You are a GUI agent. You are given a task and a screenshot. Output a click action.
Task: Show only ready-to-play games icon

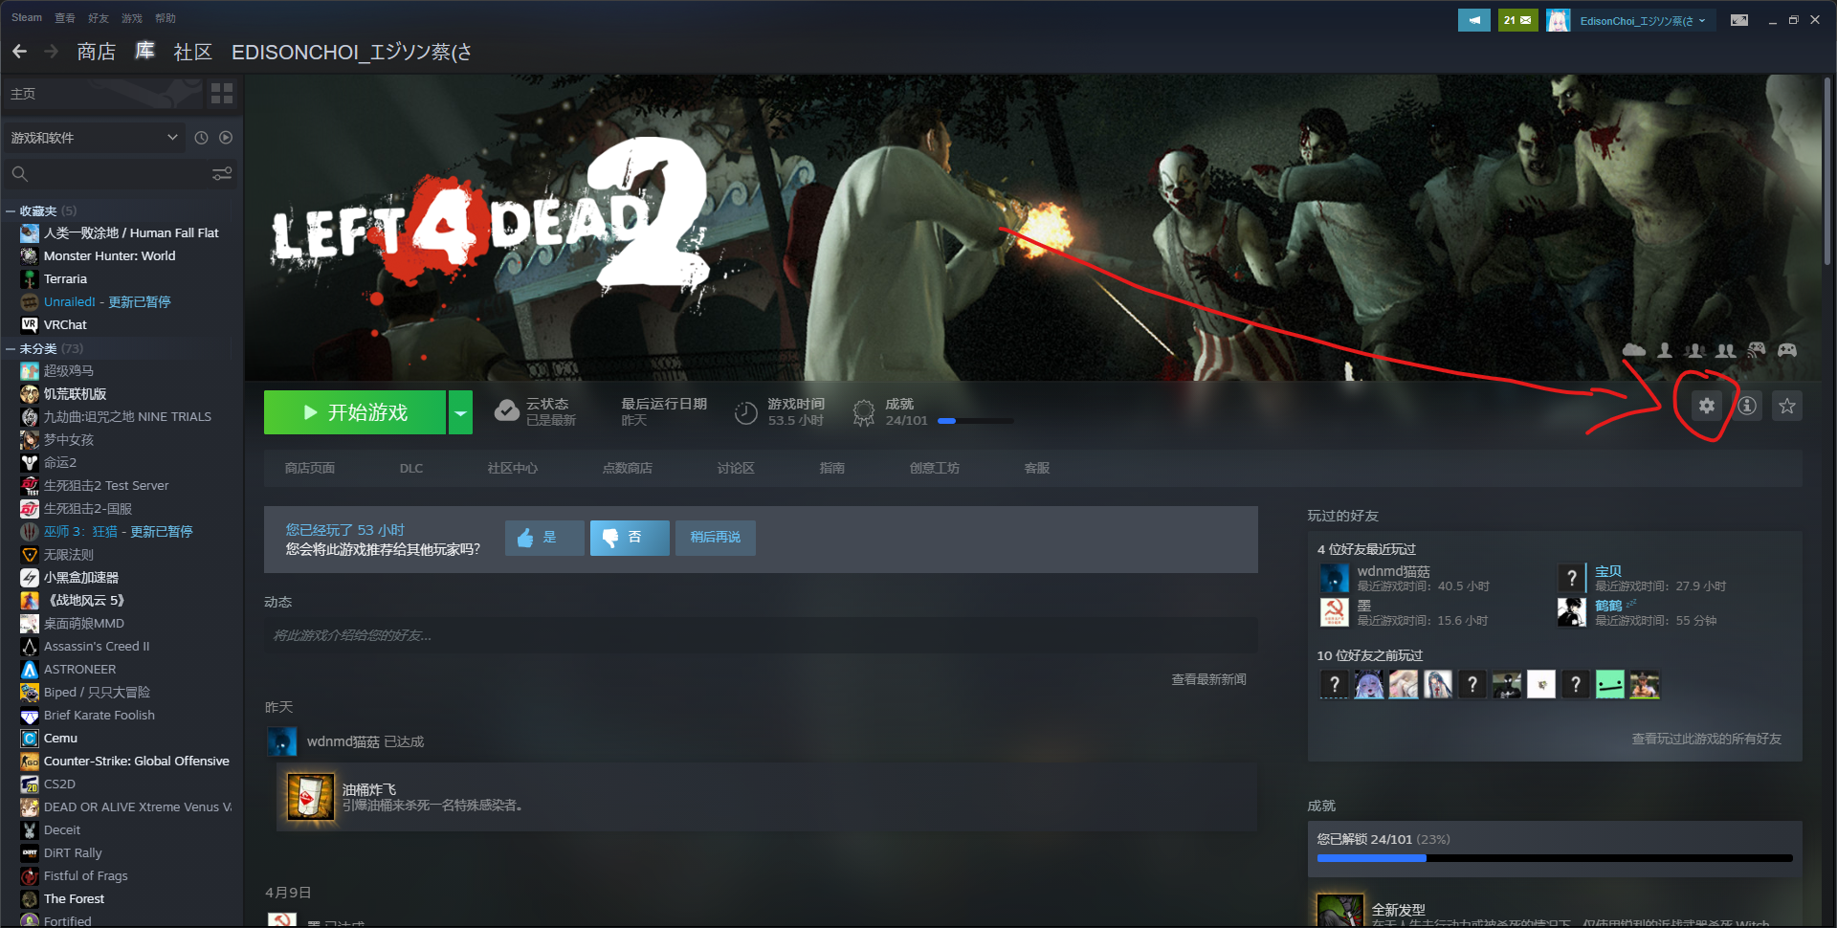point(226,138)
